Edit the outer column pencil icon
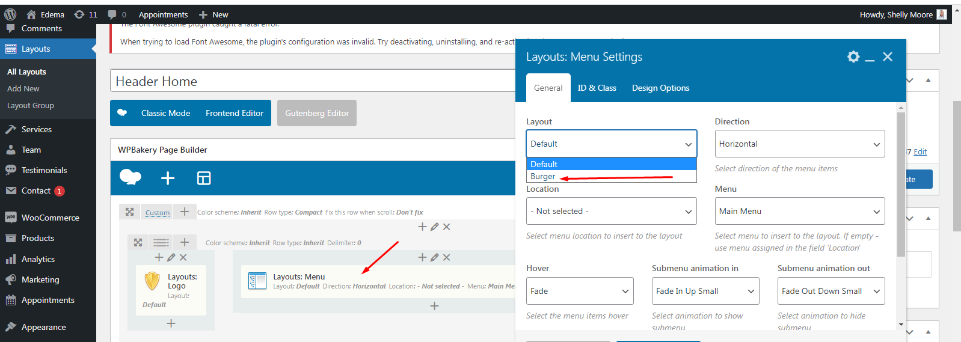 (434, 227)
